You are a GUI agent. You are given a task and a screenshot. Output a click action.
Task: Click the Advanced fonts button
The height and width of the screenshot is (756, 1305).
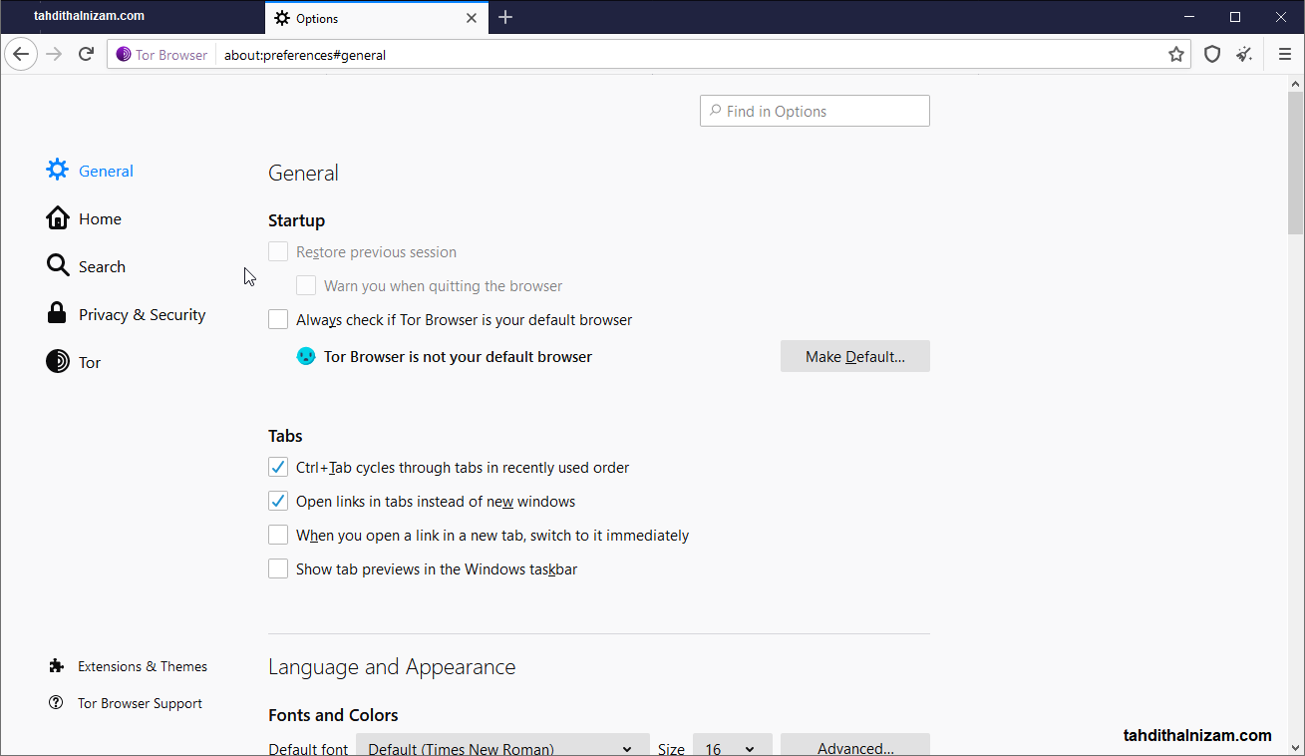pyautogui.click(x=854, y=746)
